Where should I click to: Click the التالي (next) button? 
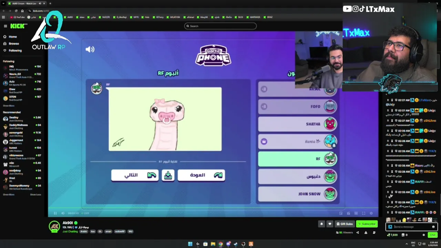click(x=135, y=175)
